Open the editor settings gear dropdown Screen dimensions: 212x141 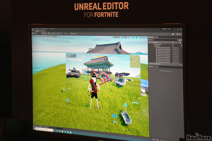(179, 34)
